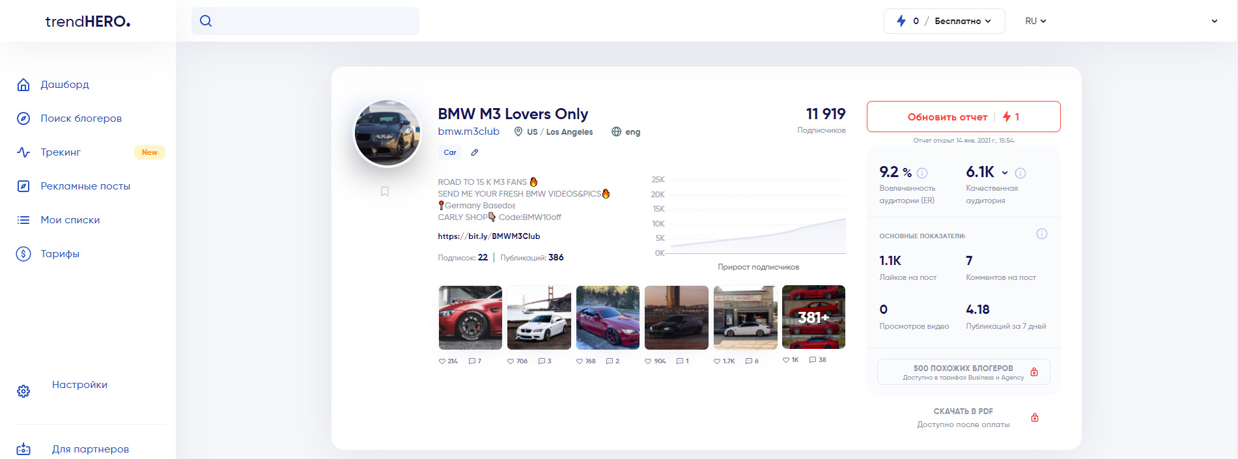
Task: Open Dashboard via the home icon
Action: coord(23,85)
